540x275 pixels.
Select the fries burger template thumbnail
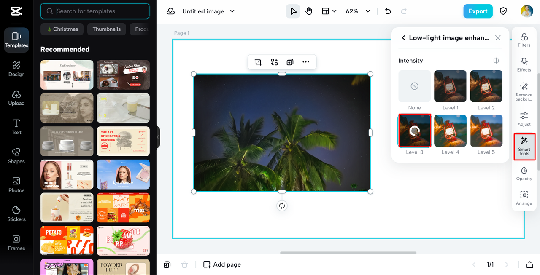coord(123,208)
